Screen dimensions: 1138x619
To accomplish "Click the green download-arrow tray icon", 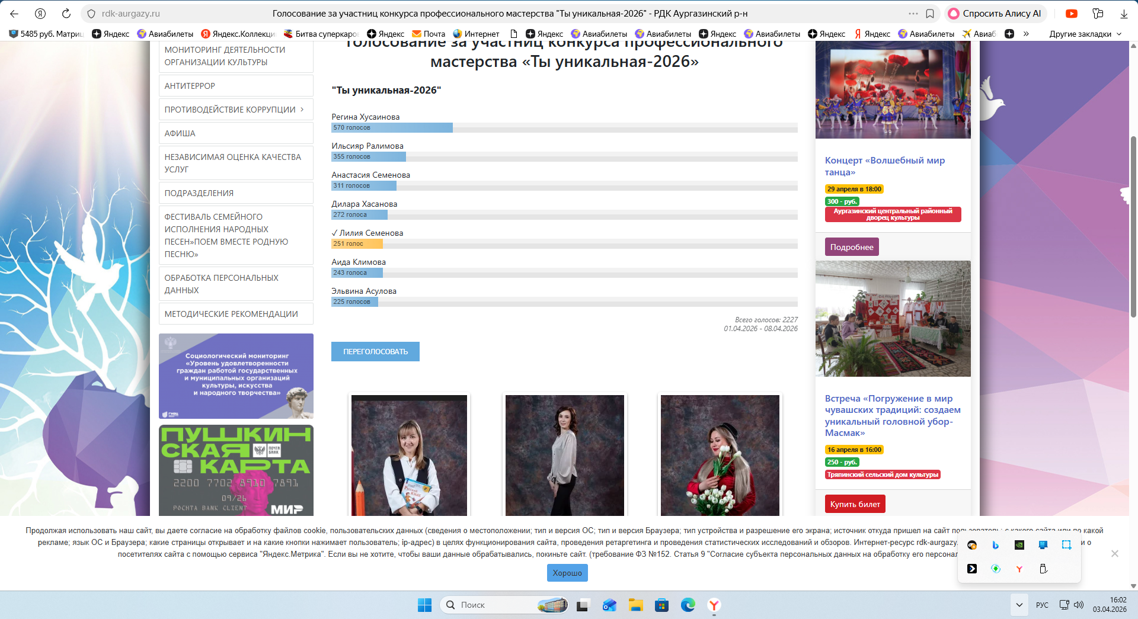I will [x=996, y=569].
